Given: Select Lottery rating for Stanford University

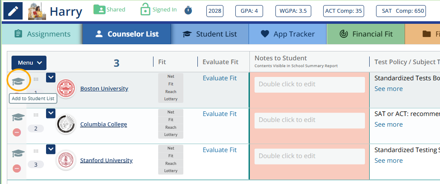Looking at the screenshot, I should (x=171, y=171).
